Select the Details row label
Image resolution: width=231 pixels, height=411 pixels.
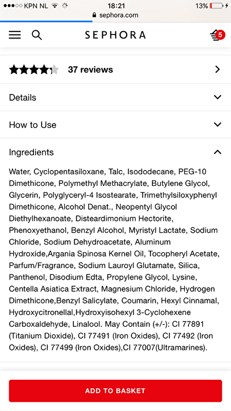point(23,98)
